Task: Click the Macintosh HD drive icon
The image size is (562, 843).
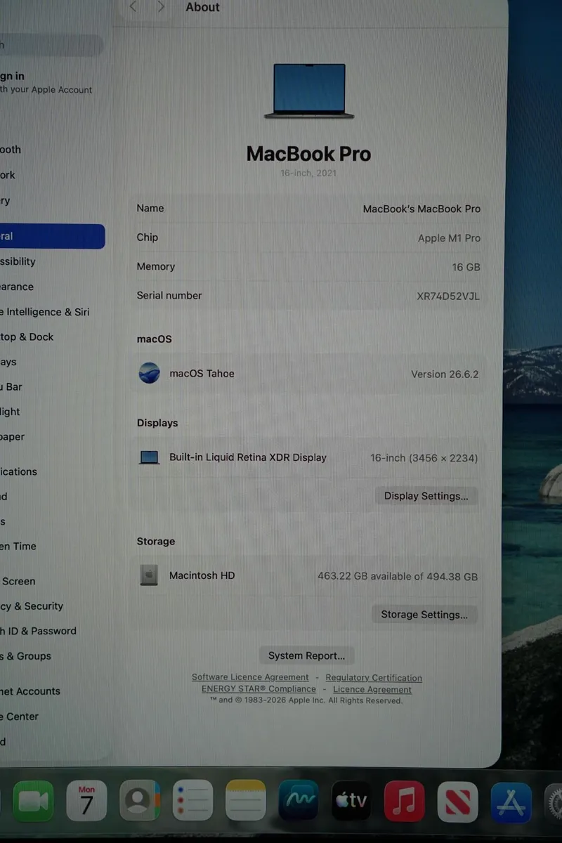Action: (x=149, y=575)
